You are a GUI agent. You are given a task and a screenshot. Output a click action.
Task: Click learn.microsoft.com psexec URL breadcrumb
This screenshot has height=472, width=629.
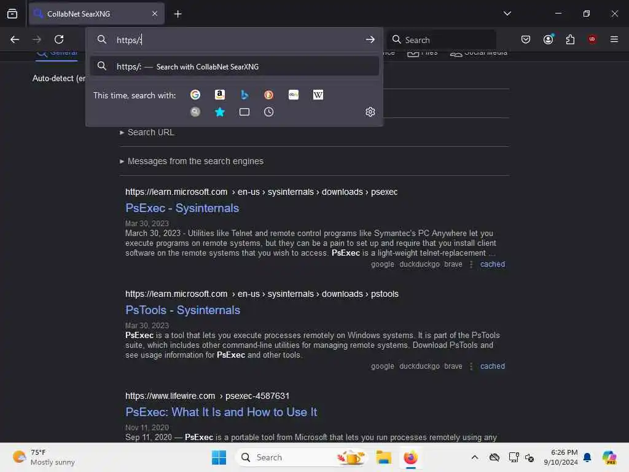[261, 192]
